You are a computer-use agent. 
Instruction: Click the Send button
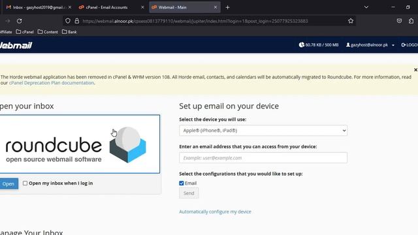(x=189, y=193)
